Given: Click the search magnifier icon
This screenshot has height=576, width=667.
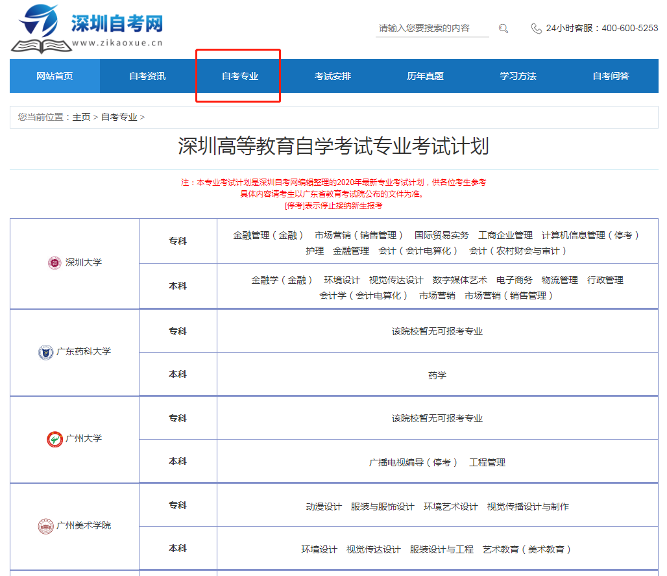Looking at the screenshot, I should [503, 29].
